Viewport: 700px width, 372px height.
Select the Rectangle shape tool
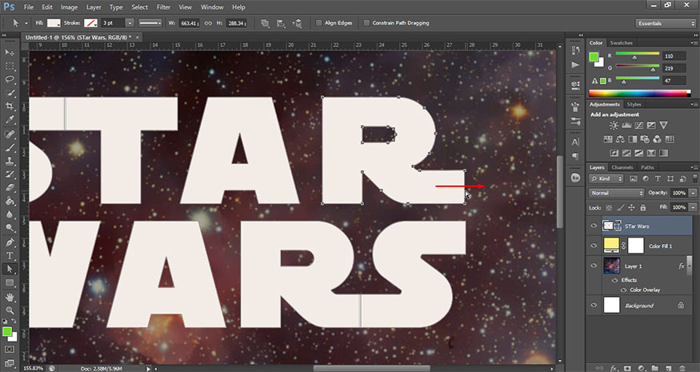pyautogui.click(x=10, y=282)
